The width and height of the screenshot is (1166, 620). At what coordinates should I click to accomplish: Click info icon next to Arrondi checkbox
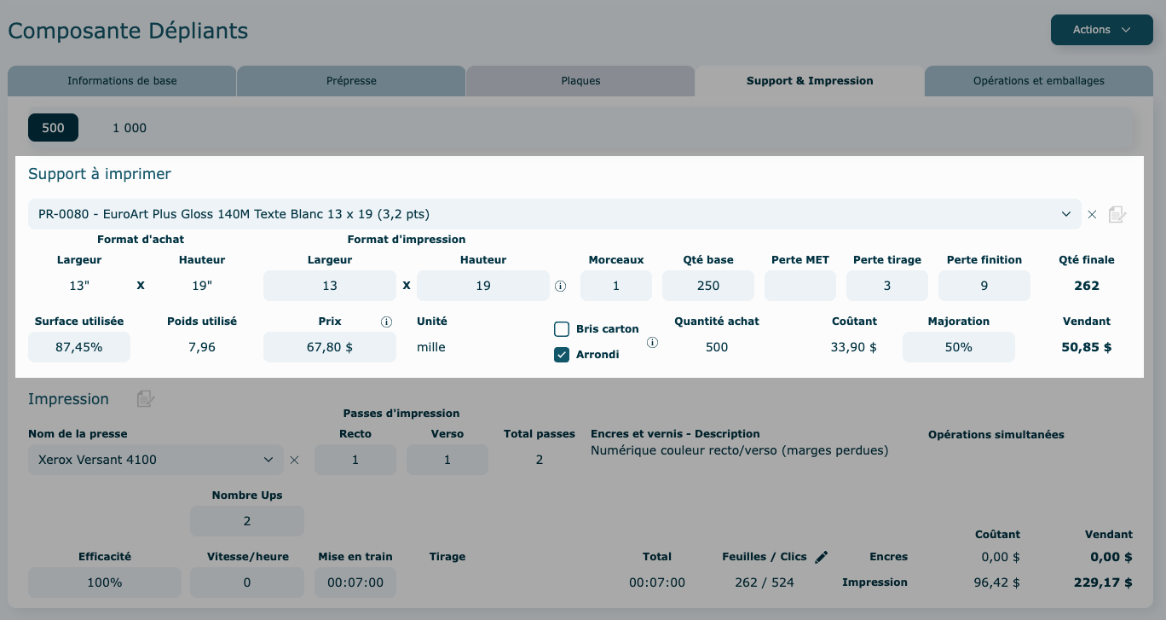(652, 342)
